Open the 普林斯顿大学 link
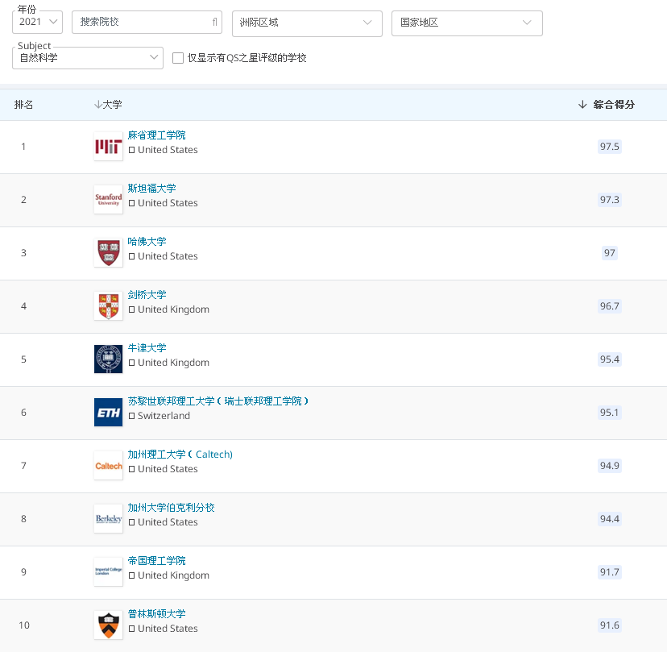The width and height of the screenshot is (667, 652). tap(156, 614)
